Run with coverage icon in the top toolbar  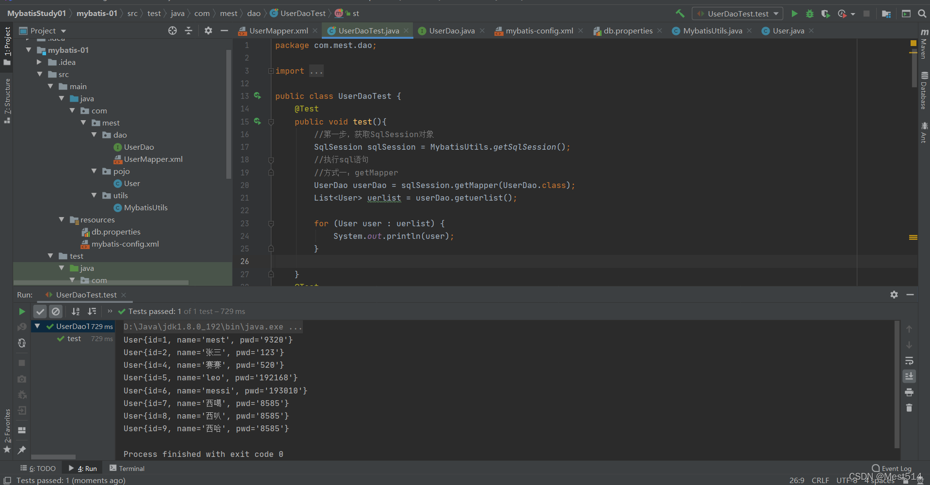825,14
